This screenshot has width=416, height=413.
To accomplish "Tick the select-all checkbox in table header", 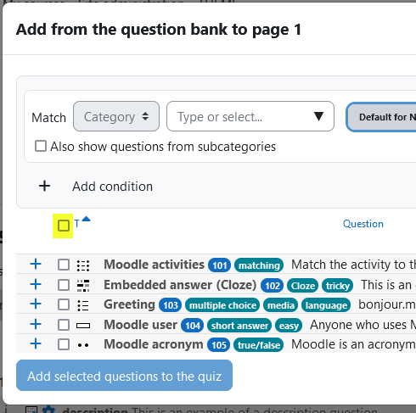I will tap(64, 226).
